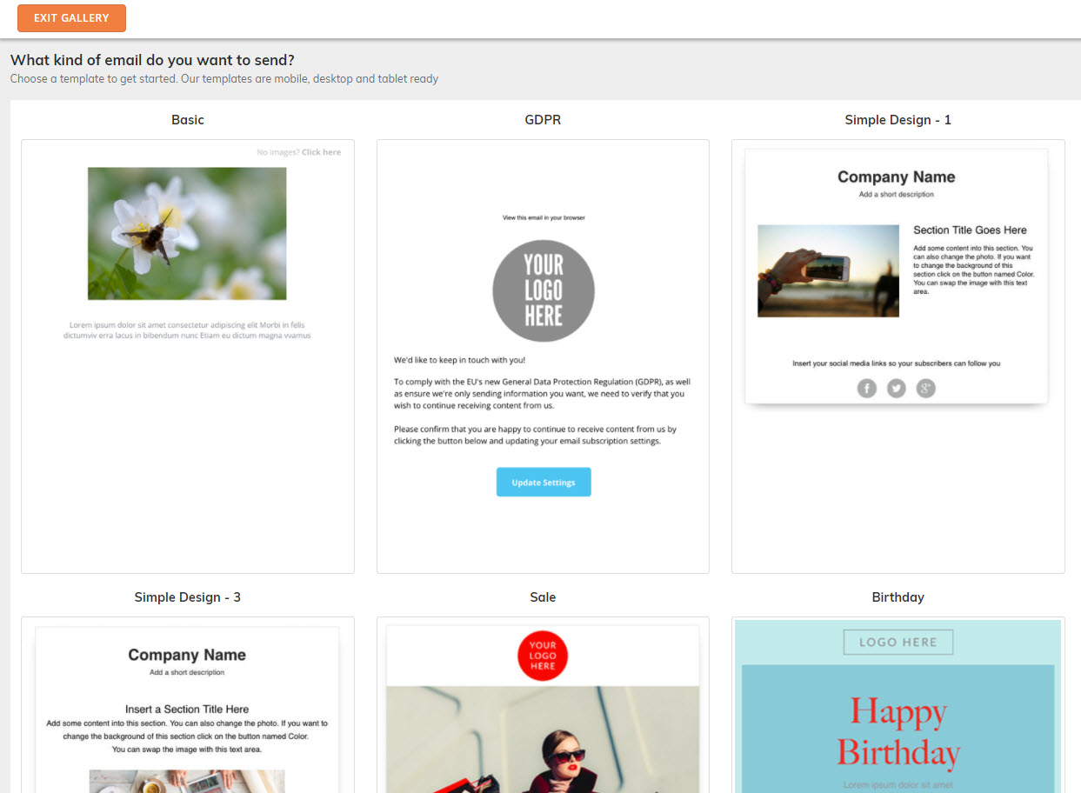This screenshot has height=793, width=1081.
Task: Choose the Simple Design - 3 template heading
Action: 188,597
